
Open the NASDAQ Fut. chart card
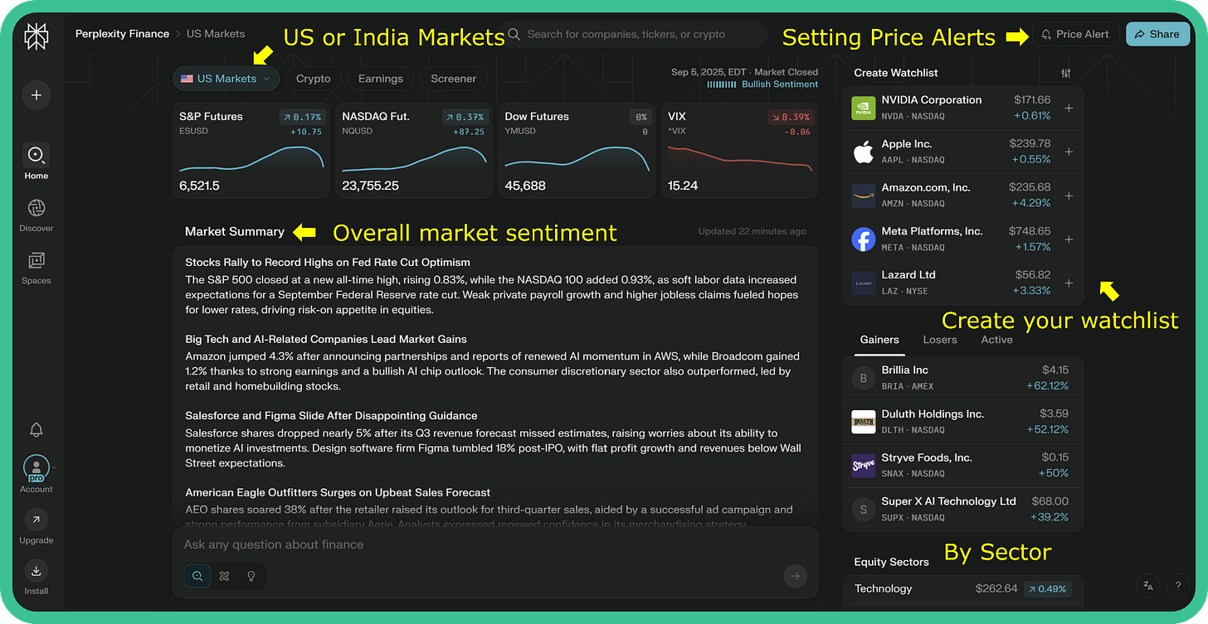tap(413, 150)
